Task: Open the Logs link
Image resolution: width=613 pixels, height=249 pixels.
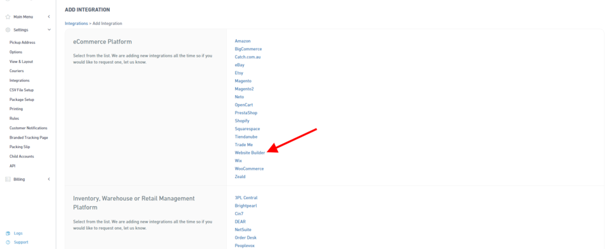Action: [x=18, y=234]
